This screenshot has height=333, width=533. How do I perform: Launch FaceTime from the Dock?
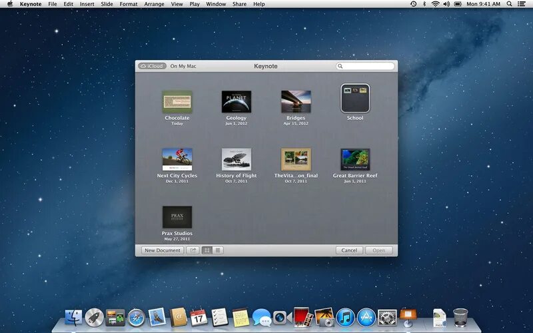coord(282,318)
